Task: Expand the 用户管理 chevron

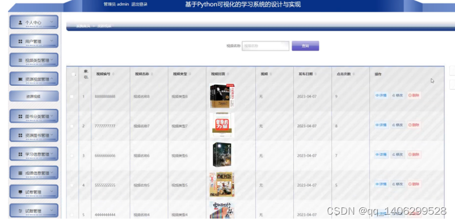Action: pyautogui.click(x=52, y=41)
